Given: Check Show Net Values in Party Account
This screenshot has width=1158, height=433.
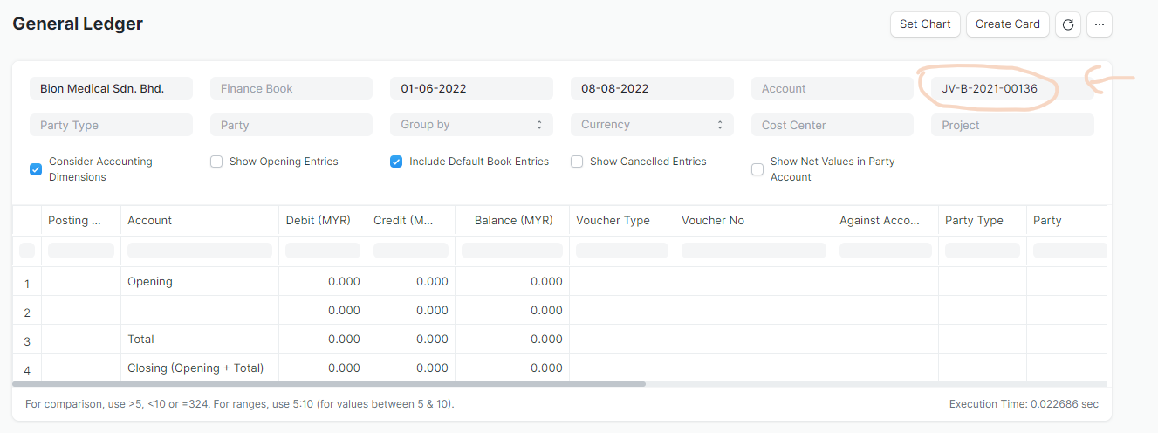Looking at the screenshot, I should pos(757,169).
